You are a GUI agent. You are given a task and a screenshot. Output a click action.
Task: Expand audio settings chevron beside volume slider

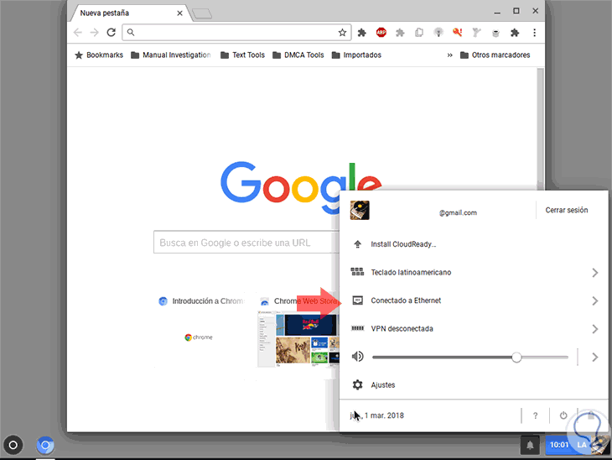(x=594, y=357)
